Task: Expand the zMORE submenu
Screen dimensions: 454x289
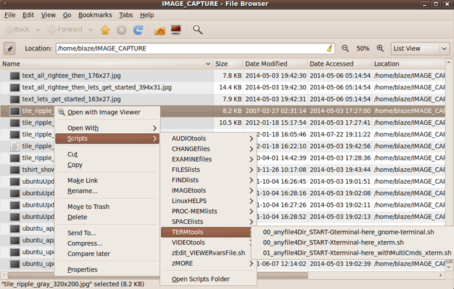Action: (x=208, y=263)
